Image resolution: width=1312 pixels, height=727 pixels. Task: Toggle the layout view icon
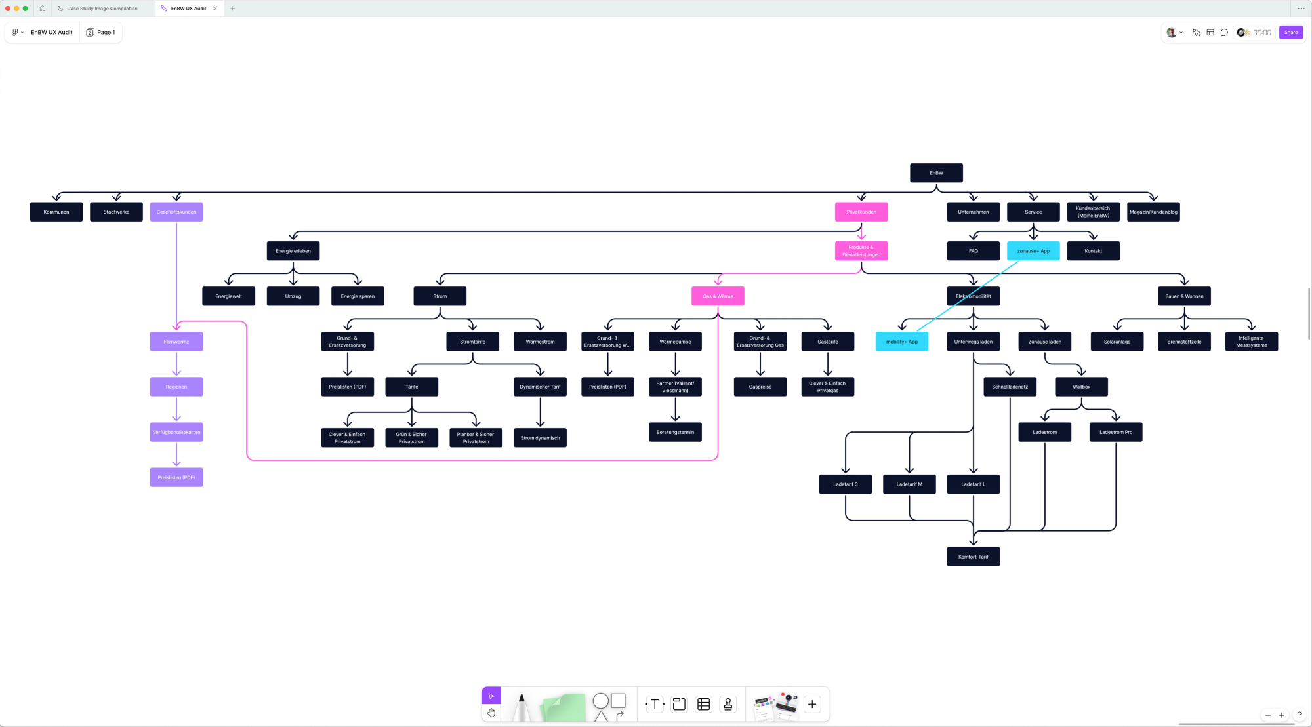click(1210, 32)
